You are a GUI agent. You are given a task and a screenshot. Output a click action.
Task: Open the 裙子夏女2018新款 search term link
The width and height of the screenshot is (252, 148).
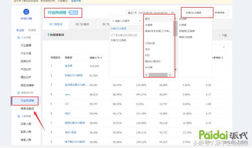point(75,142)
